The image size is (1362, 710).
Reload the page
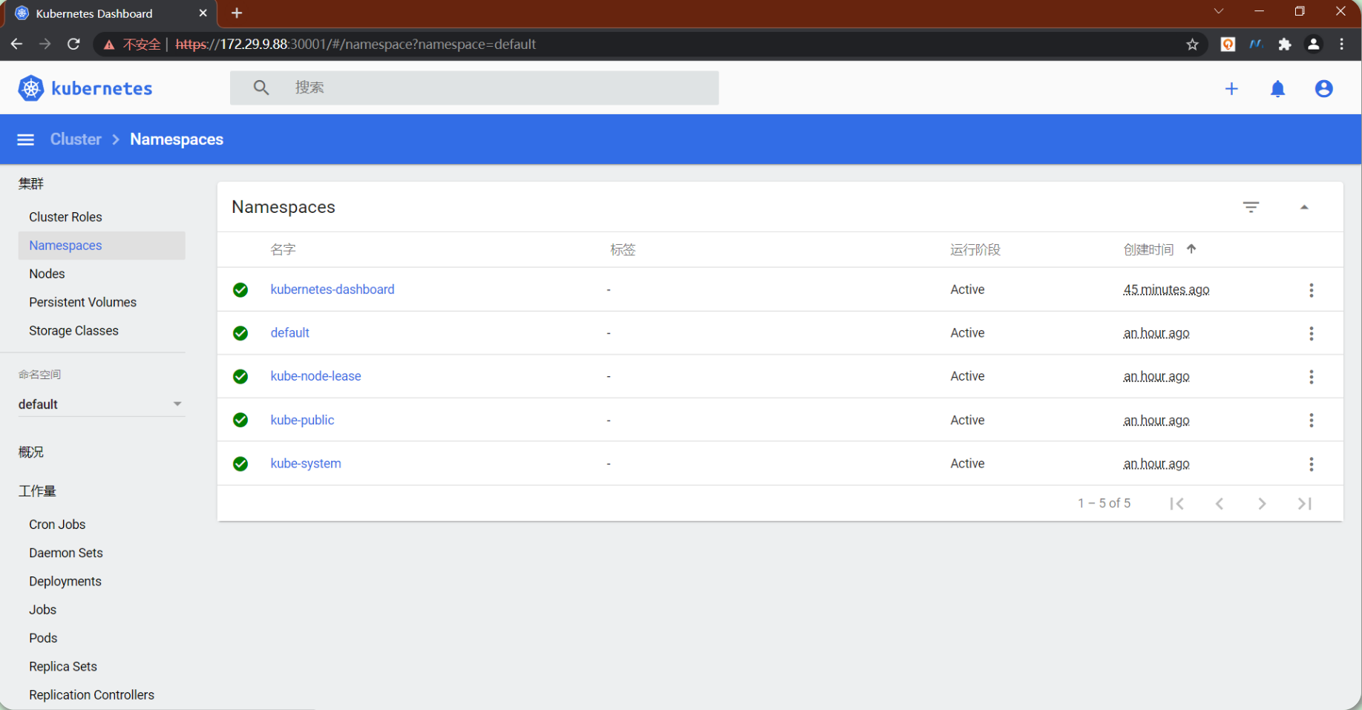pyautogui.click(x=73, y=45)
